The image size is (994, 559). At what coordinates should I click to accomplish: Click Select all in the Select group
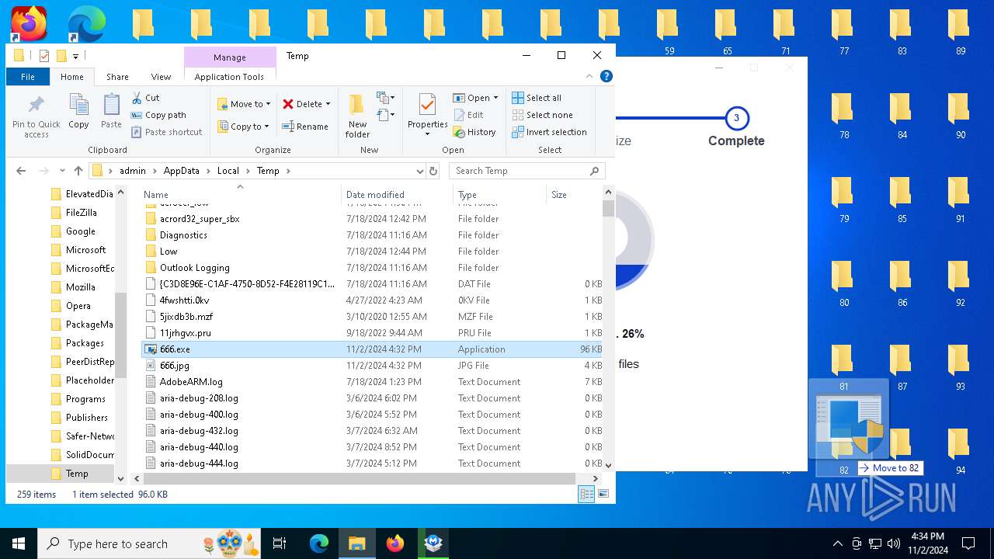tap(537, 98)
